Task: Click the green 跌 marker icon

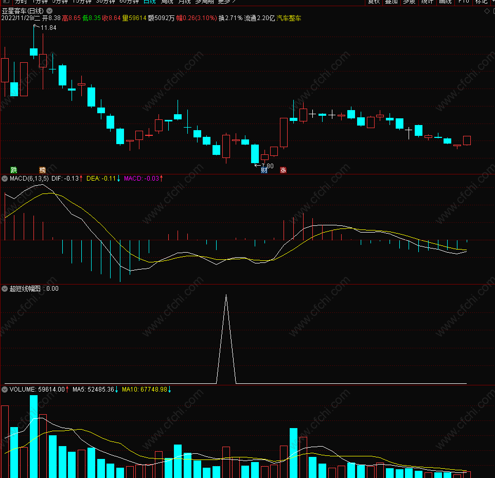Action: pos(13,170)
